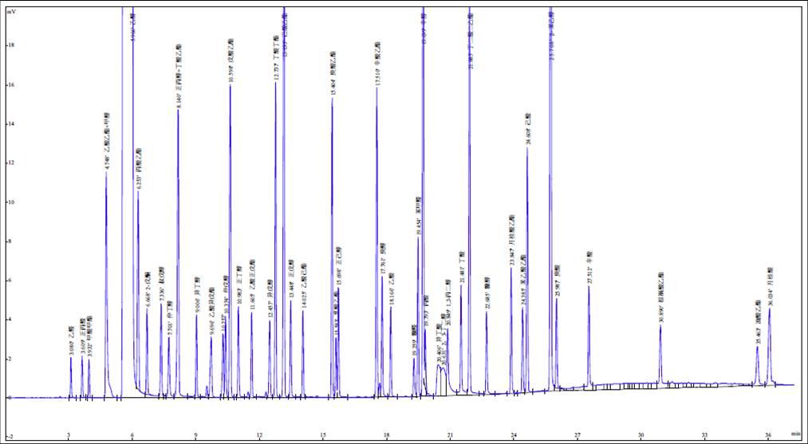Click the 10.598 min peak apex
808x444 pixels.
(x=231, y=86)
